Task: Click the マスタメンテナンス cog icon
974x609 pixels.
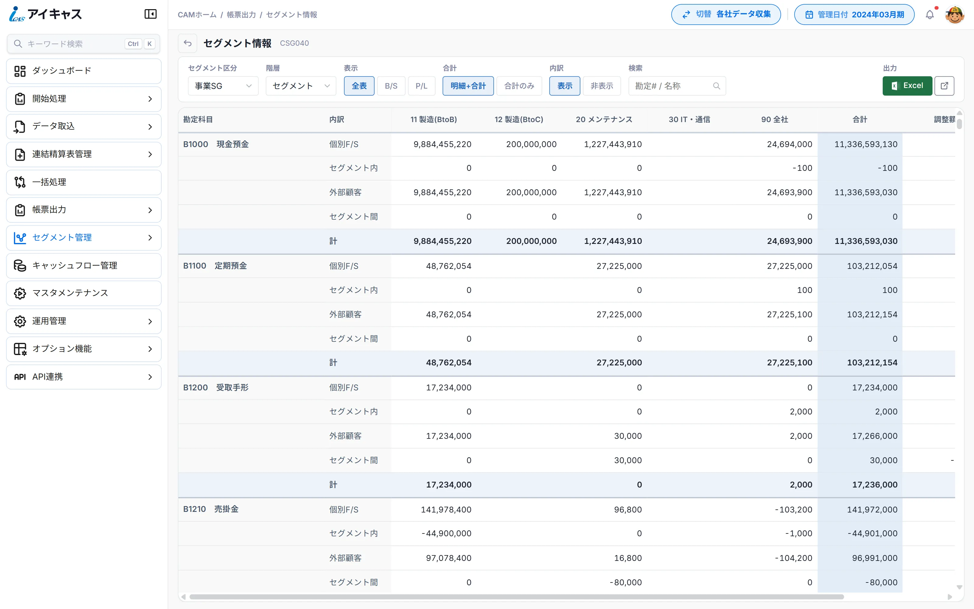Action: coord(20,293)
